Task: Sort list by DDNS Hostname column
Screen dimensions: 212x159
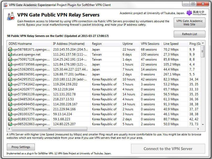Action: [29, 44]
